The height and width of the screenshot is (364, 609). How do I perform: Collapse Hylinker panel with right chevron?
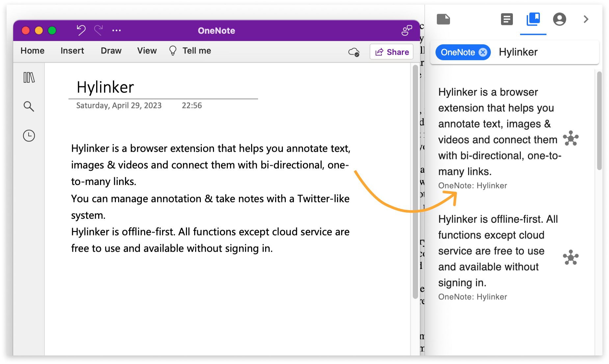pos(586,19)
